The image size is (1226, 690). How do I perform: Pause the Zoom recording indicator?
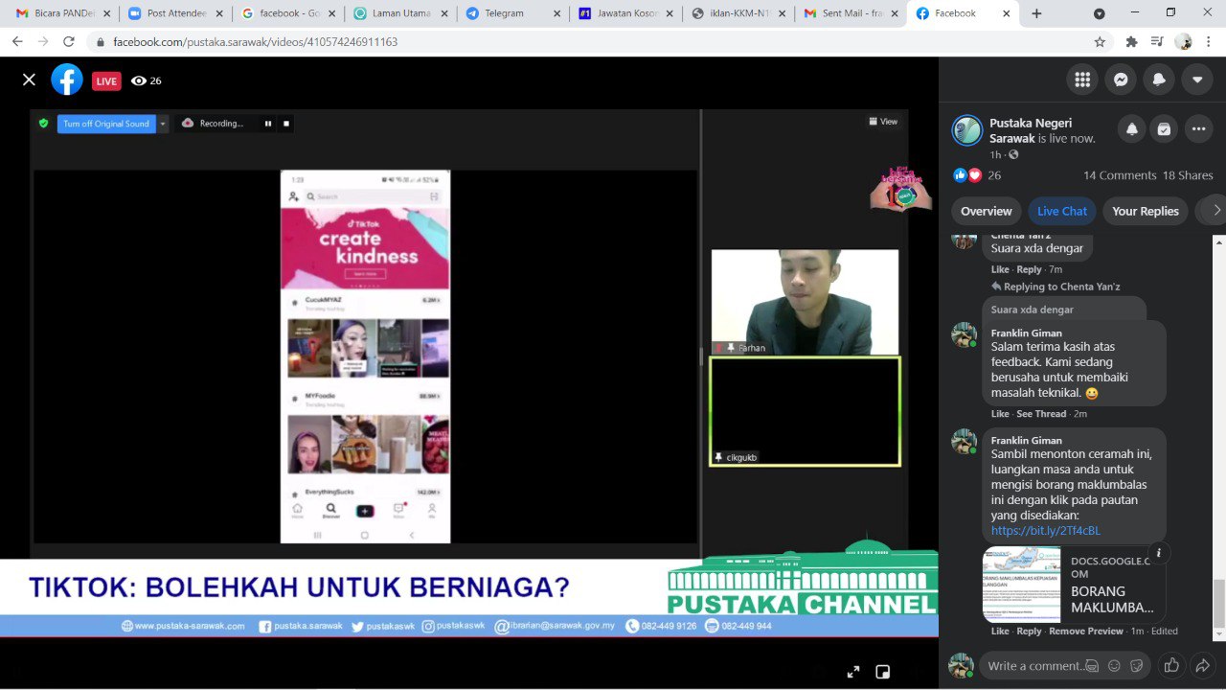268,124
